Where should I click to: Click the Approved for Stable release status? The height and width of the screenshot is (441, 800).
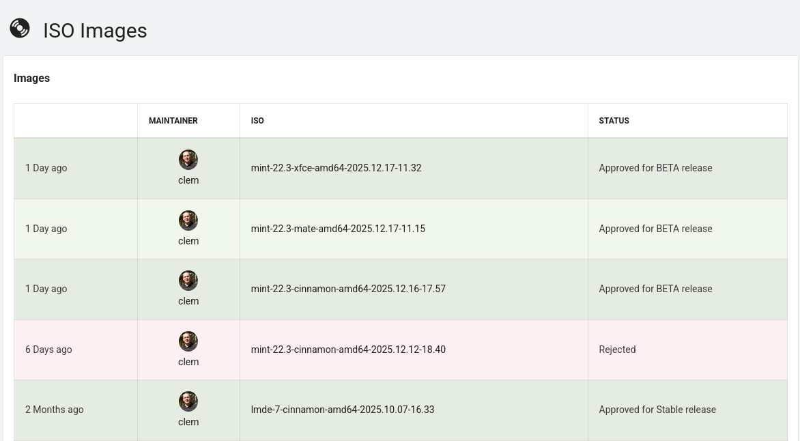657,410
